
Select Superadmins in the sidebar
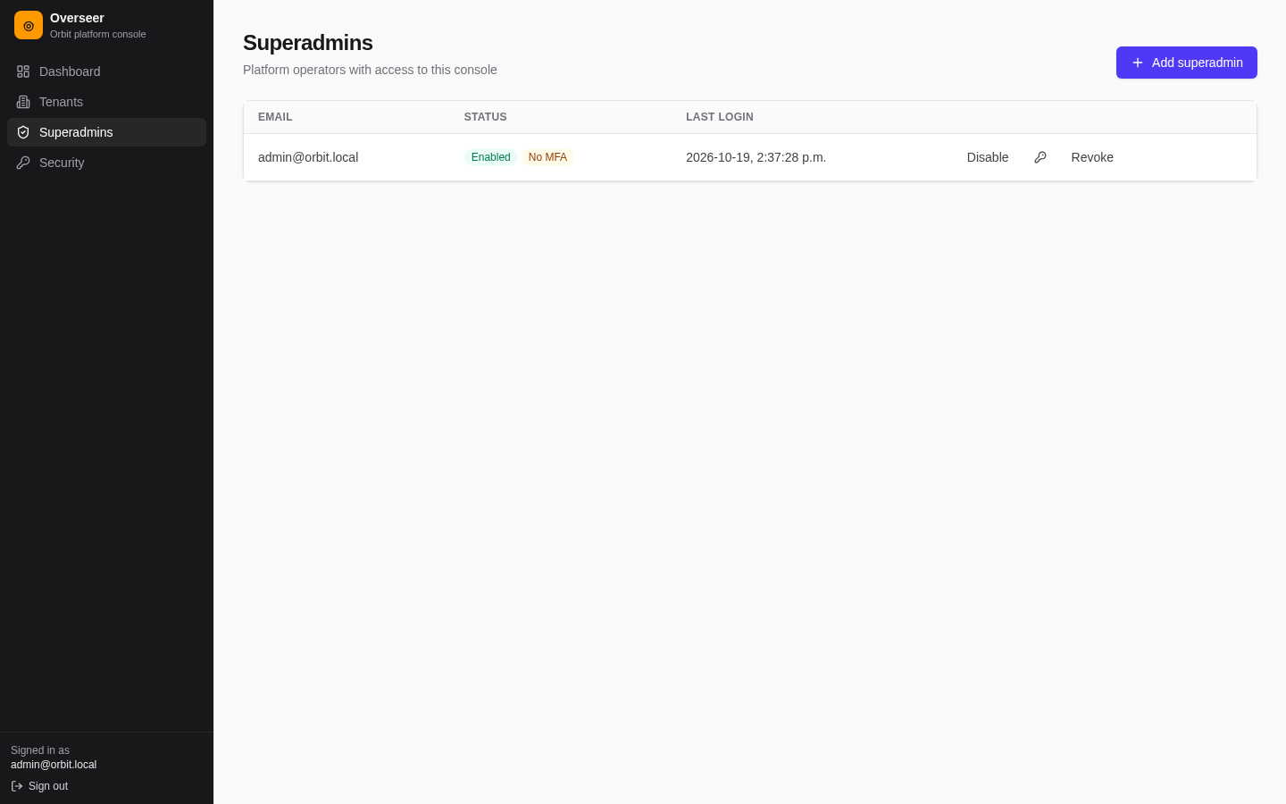(x=106, y=132)
